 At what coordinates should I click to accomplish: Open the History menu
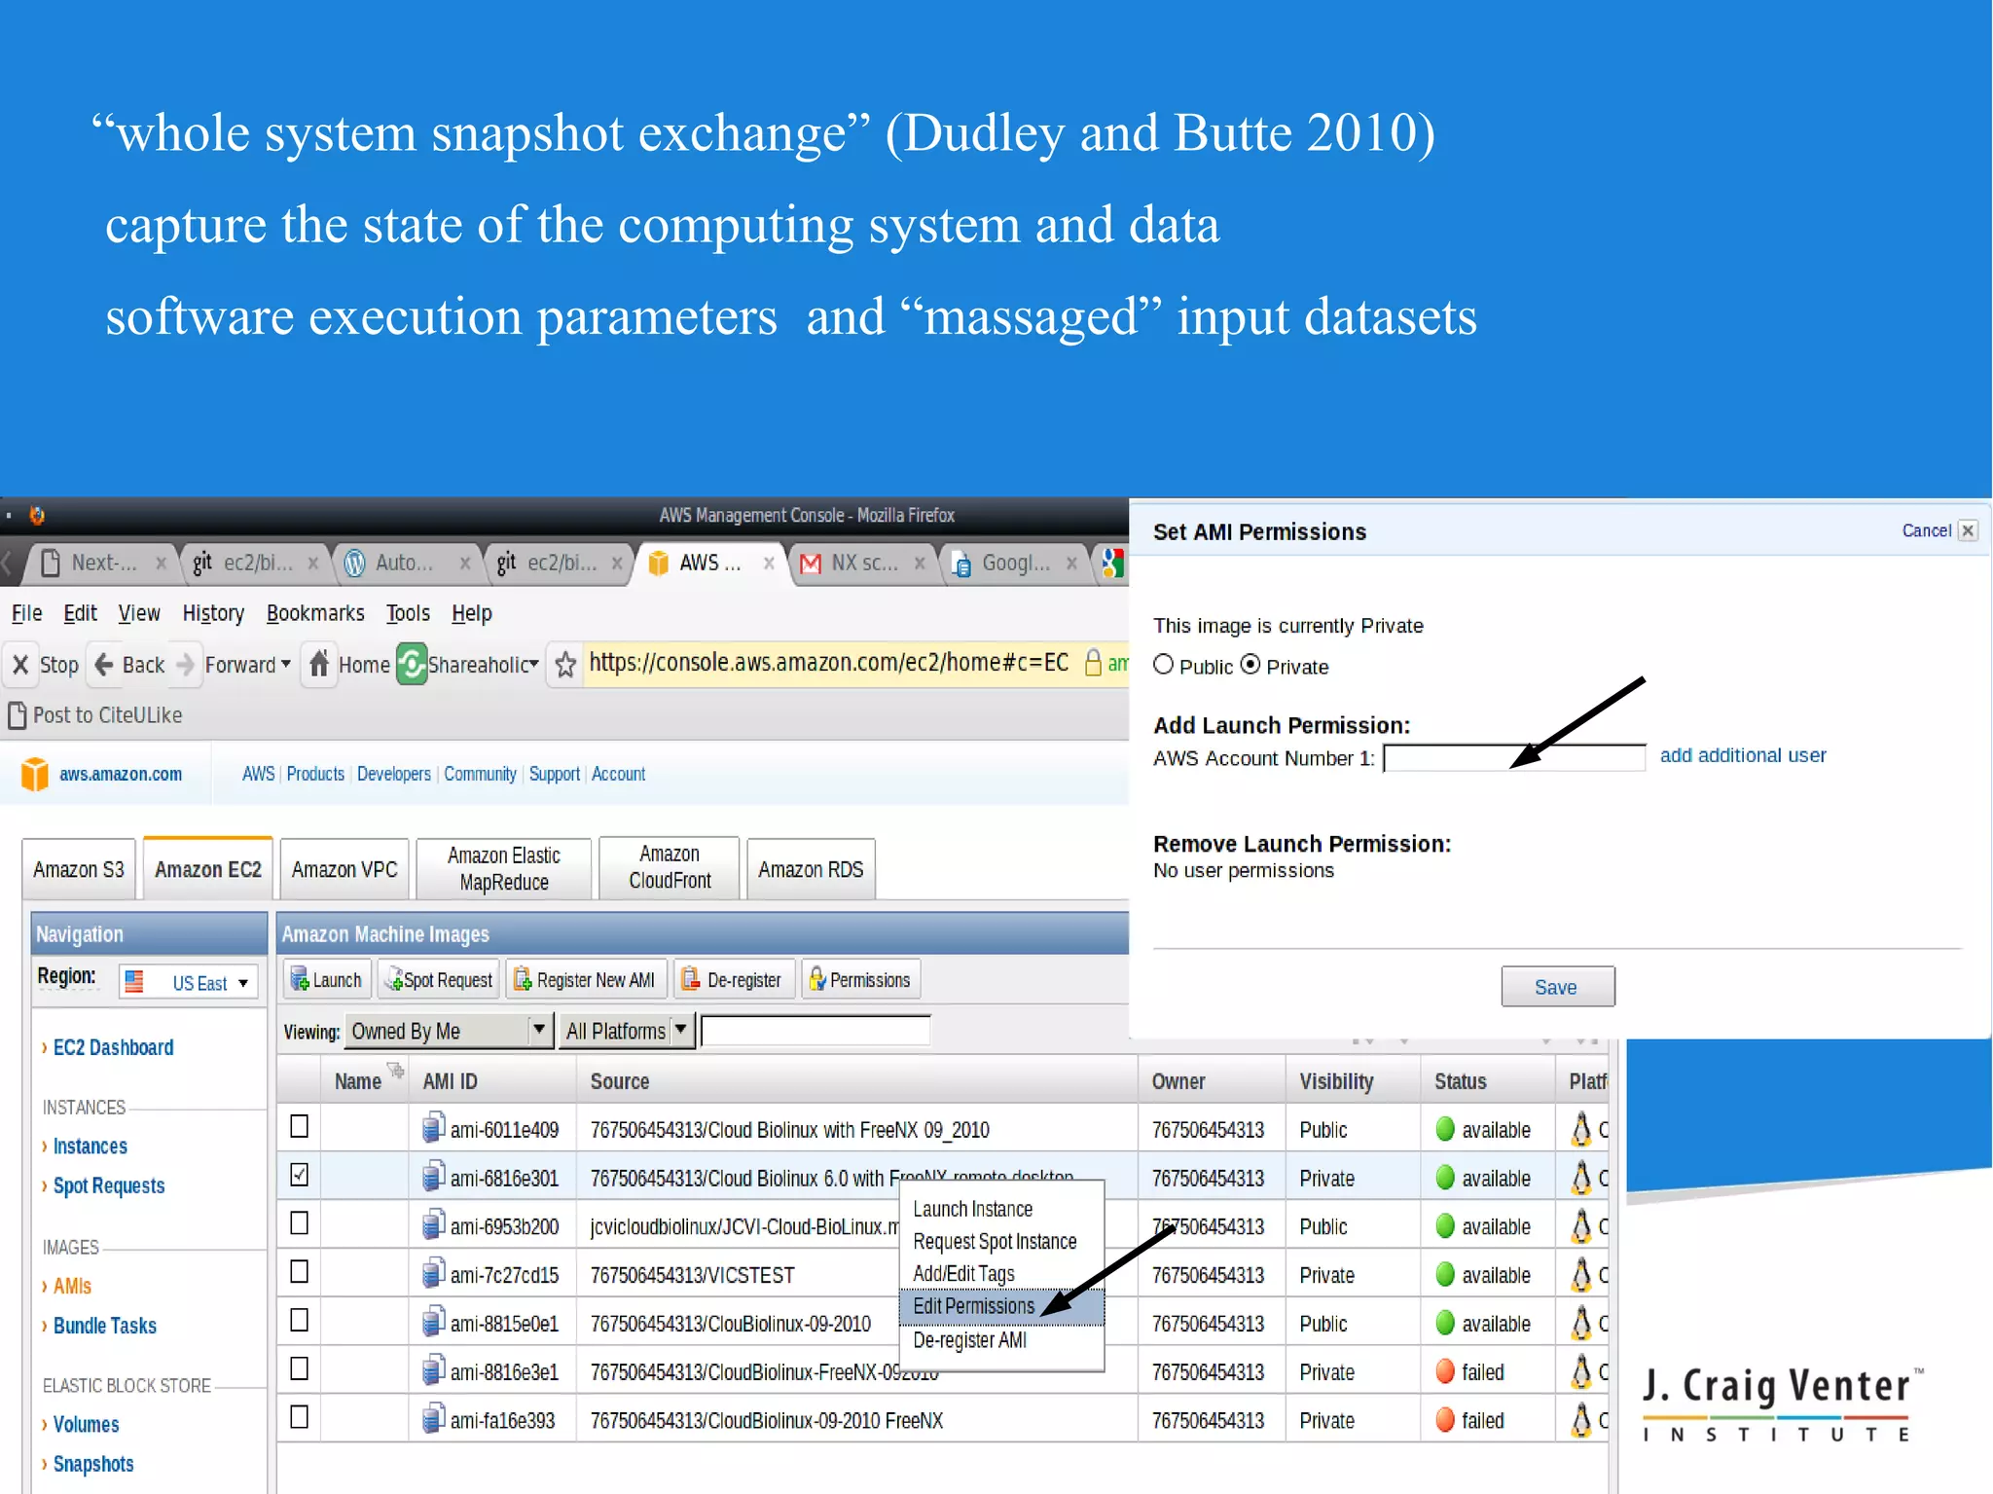pos(213,613)
